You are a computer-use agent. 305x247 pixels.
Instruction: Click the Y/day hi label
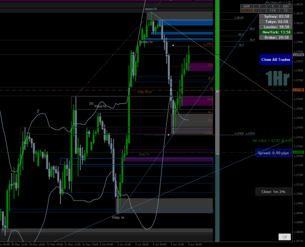point(100,107)
